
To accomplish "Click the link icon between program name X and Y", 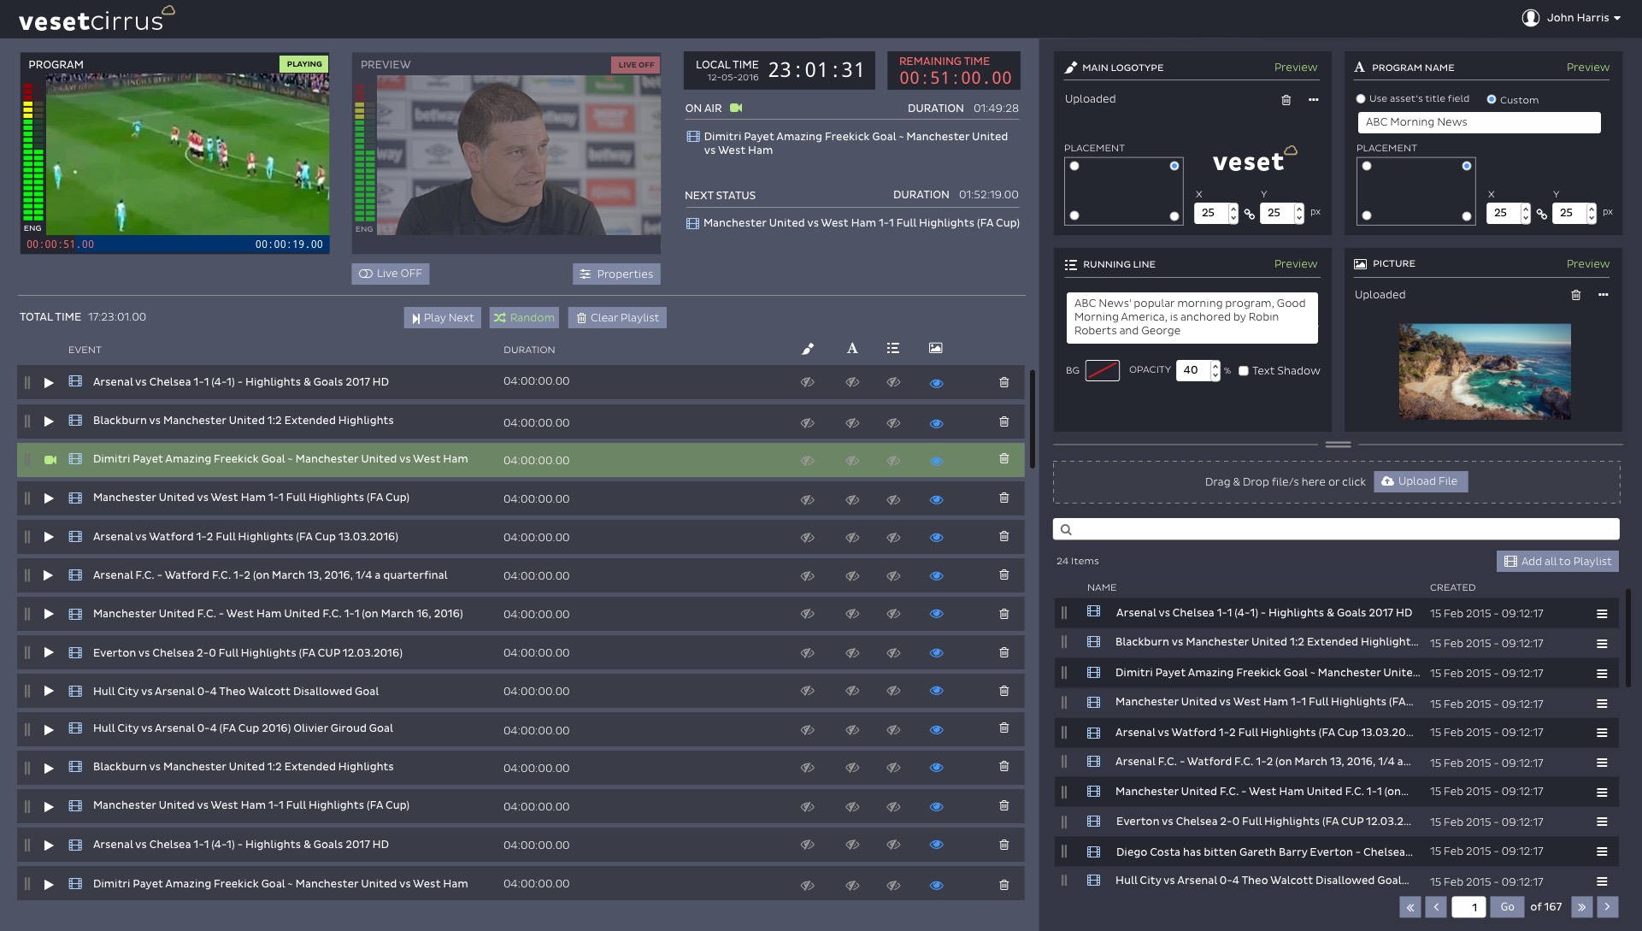I will click(x=1542, y=215).
